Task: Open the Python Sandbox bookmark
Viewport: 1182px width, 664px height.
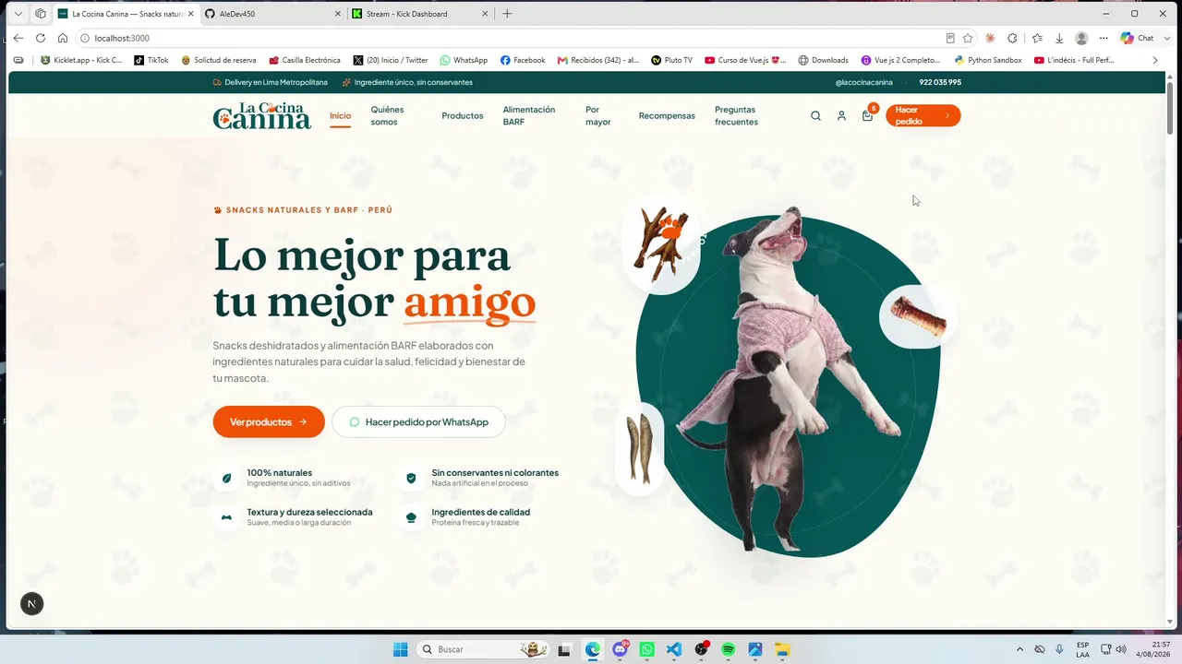Action: [988, 60]
